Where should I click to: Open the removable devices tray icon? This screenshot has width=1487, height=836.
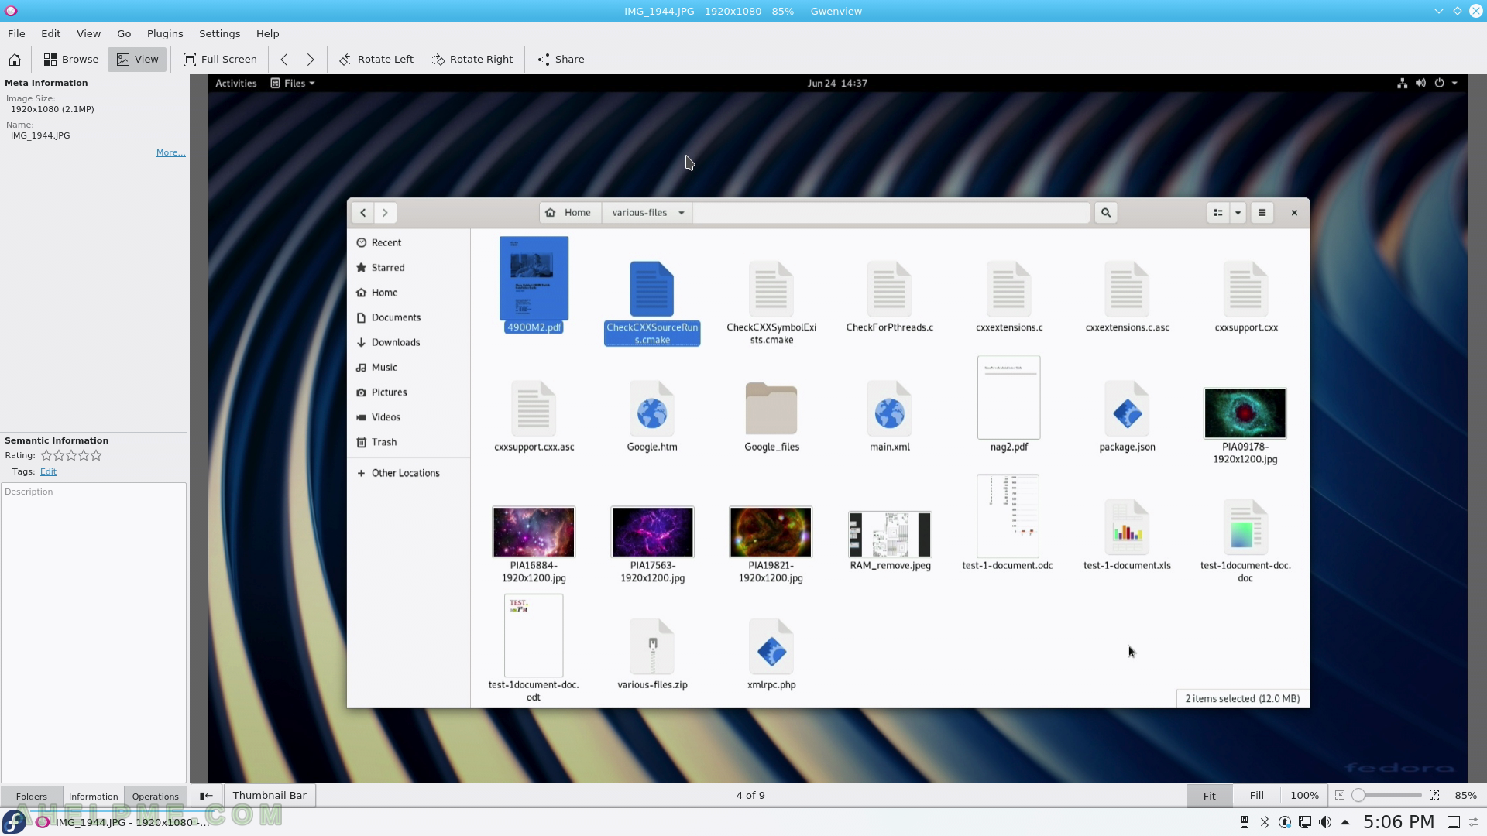1245,823
